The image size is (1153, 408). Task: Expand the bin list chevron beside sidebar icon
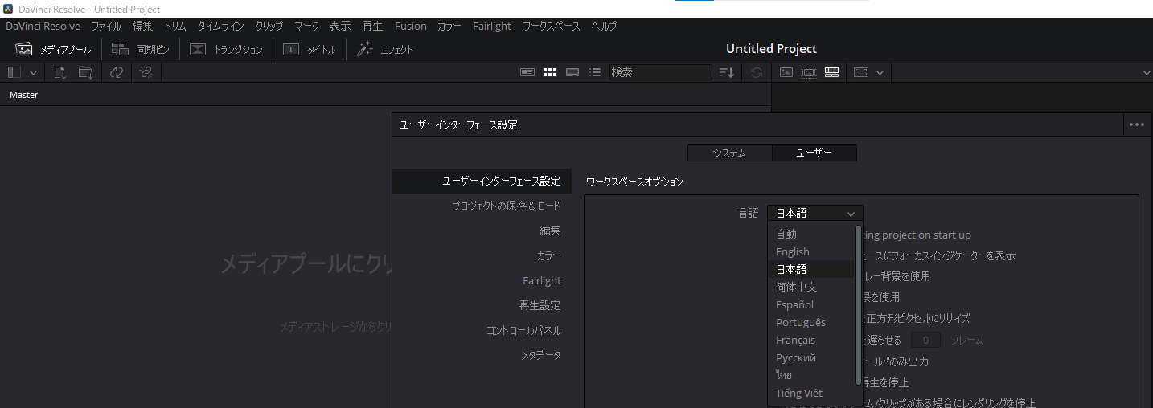pos(33,72)
